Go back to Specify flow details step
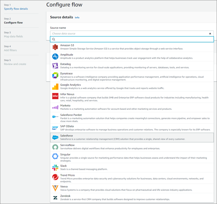This screenshot has height=204, width=217. [16, 9]
